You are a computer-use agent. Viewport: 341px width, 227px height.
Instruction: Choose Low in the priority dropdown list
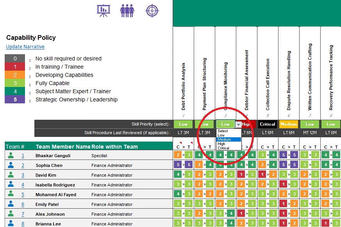(x=229, y=135)
